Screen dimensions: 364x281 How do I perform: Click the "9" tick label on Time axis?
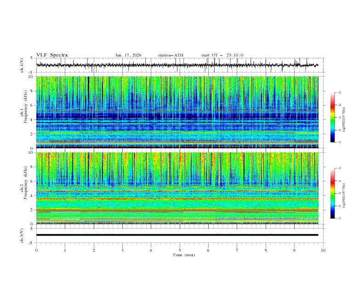[x=294, y=250]
